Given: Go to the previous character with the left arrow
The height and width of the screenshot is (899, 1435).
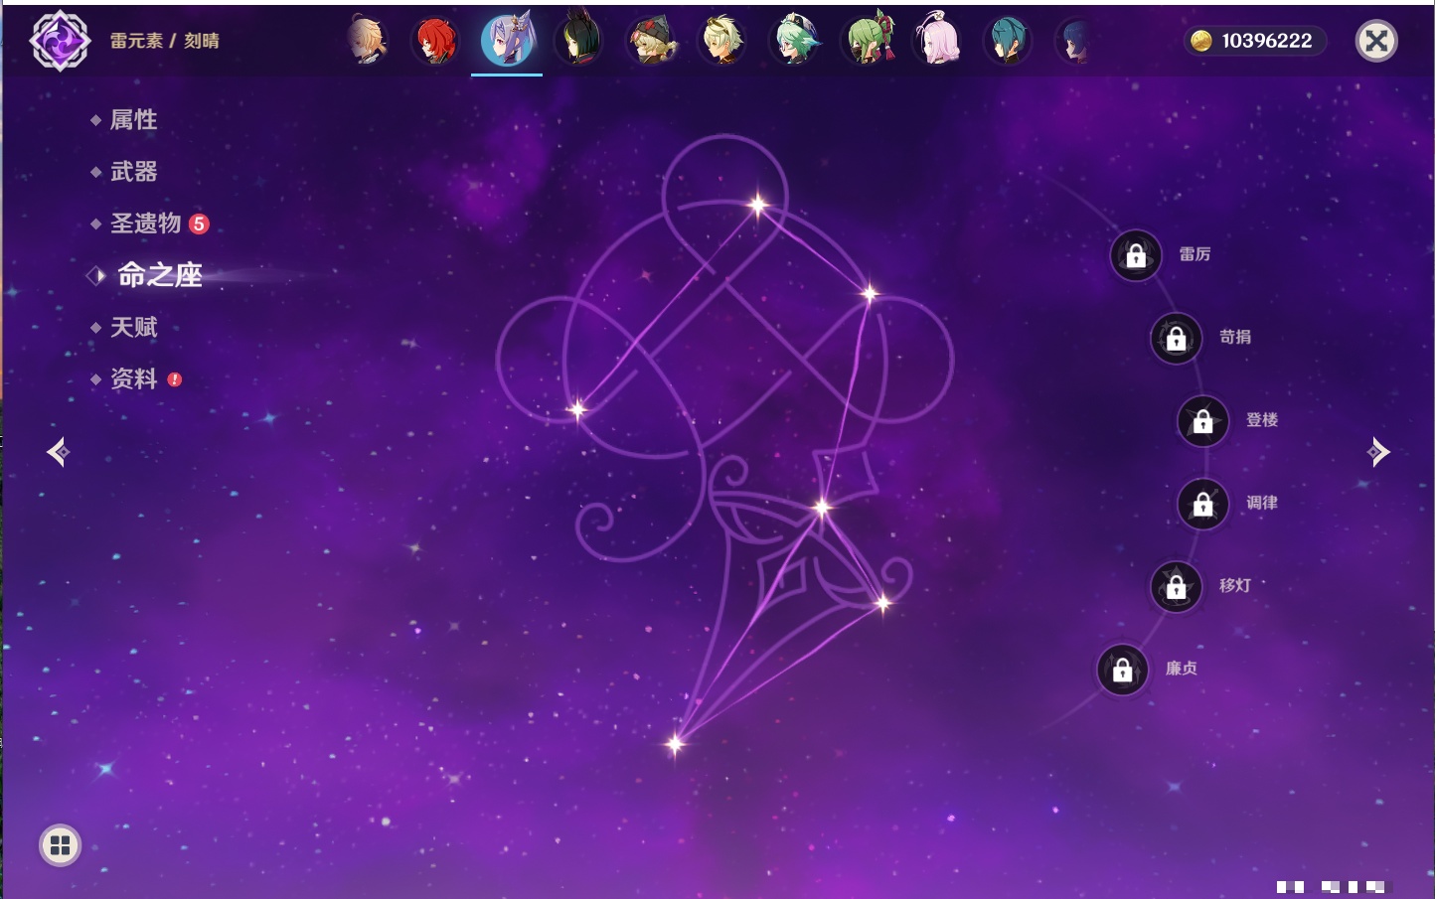Looking at the screenshot, I should (58, 452).
